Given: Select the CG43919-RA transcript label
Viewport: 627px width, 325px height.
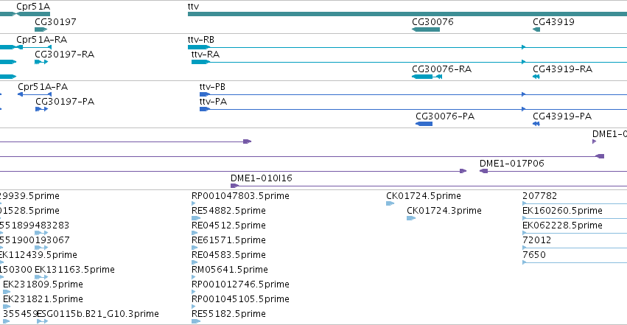Looking at the screenshot, I should tap(562, 69).
